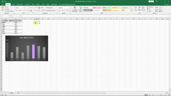This screenshot has height=96, width=171.
Task: Open the font size dropdown
Action: tap(28, 8)
